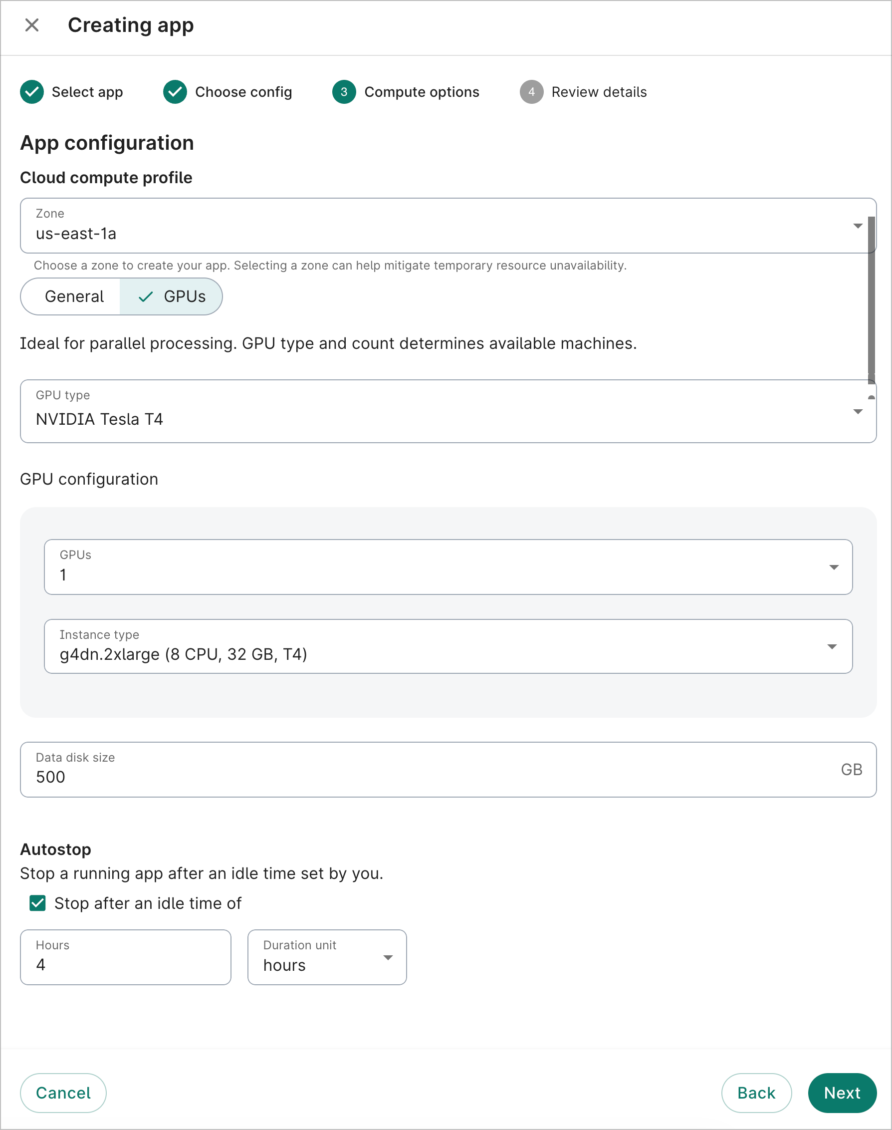Viewport: 892px width, 1130px height.
Task: Click the Select app completed checkmark icon
Action: (x=32, y=92)
